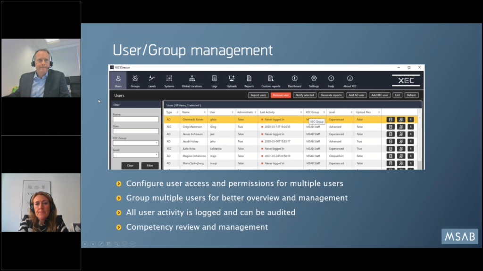Sort by the Administrator column

(246, 112)
